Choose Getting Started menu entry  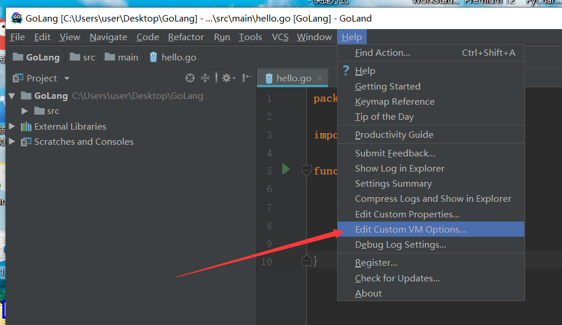pos(431,87)
